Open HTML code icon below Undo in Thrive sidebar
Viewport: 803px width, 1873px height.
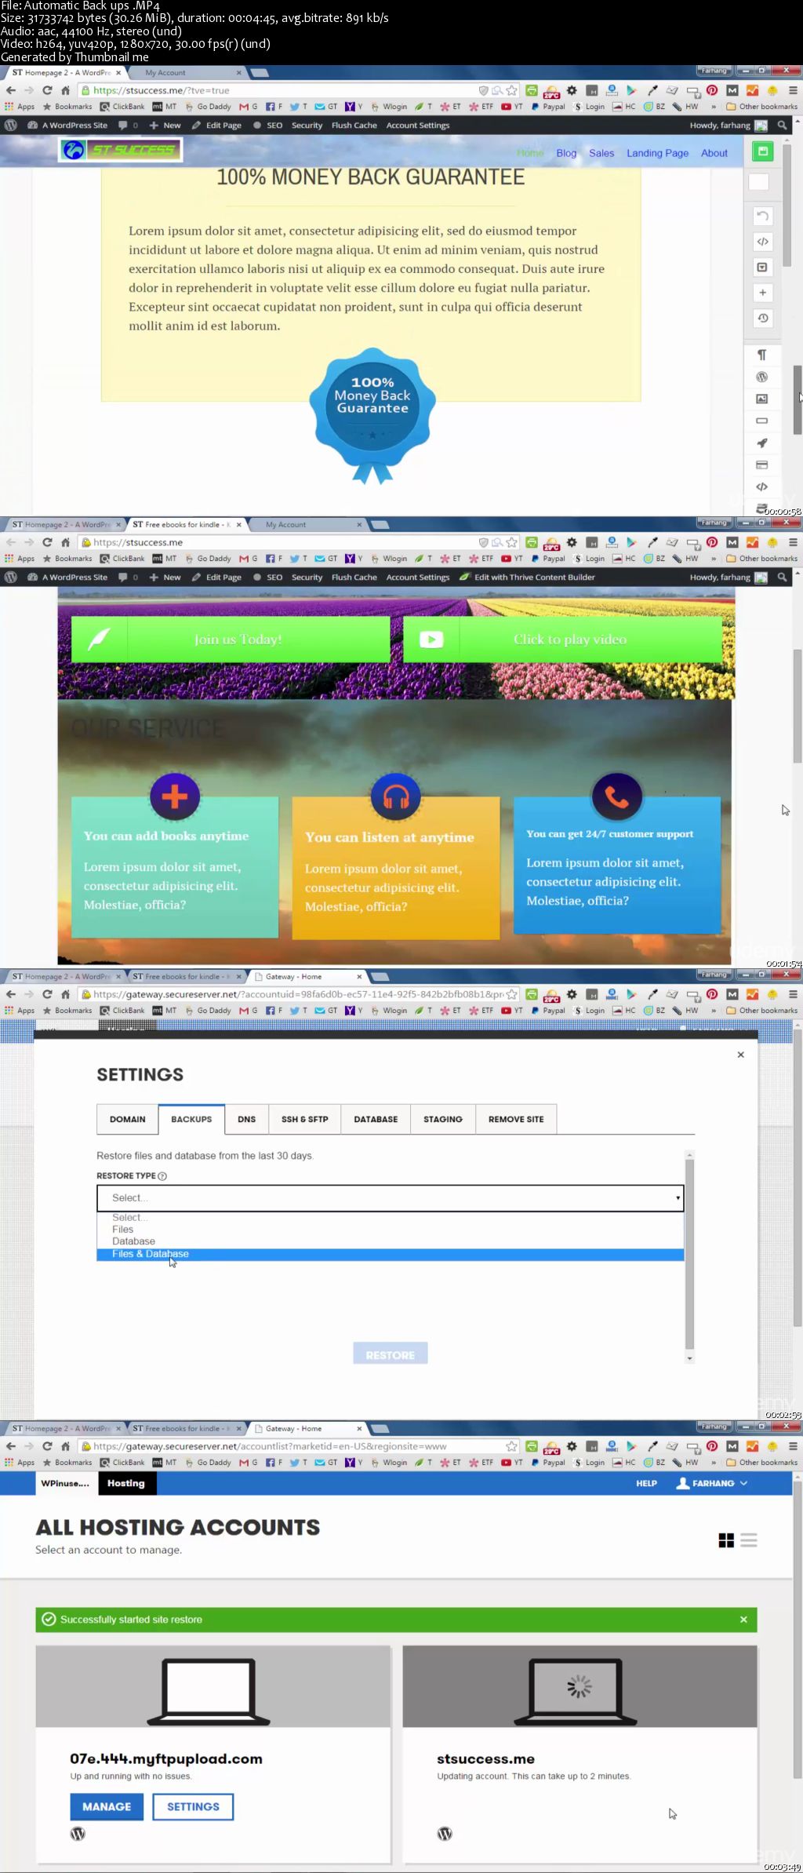[x=762, y=242]
